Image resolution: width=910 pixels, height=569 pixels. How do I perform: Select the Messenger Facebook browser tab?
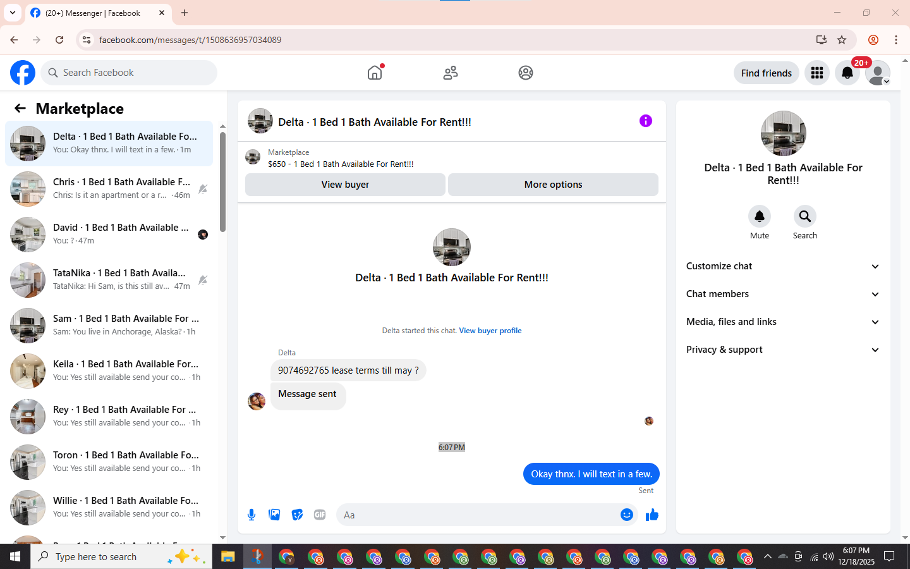(99, 13)
